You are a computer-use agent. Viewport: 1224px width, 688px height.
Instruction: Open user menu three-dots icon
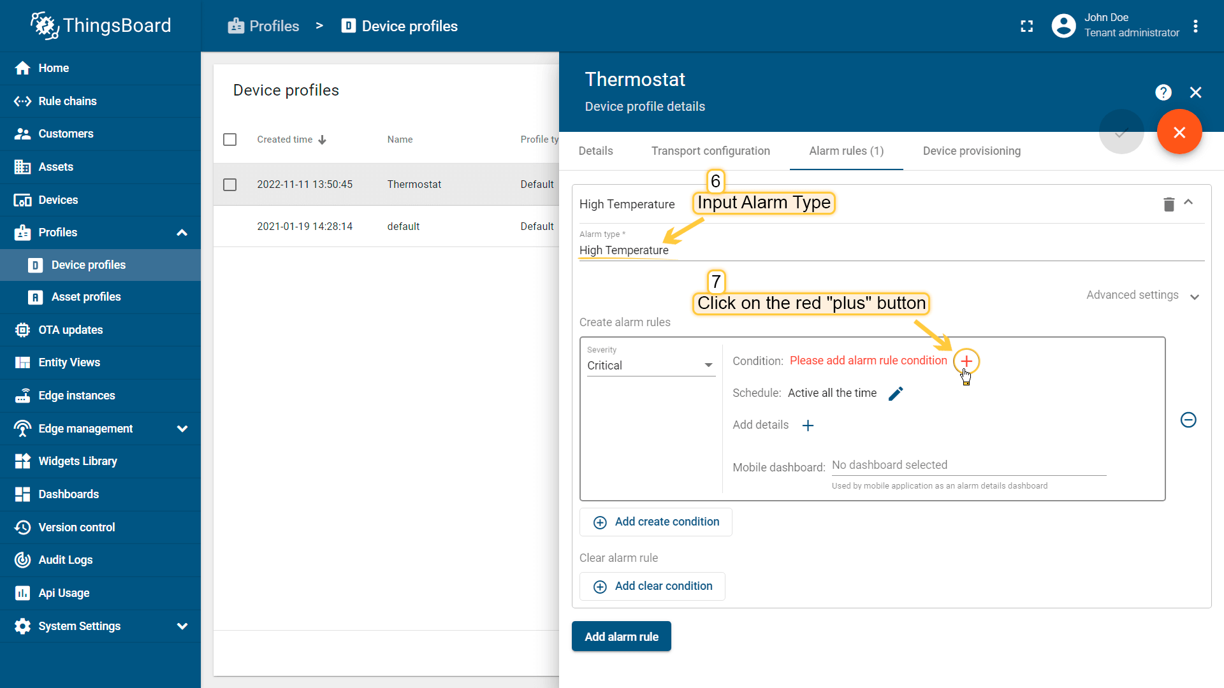pos(1195,26)
